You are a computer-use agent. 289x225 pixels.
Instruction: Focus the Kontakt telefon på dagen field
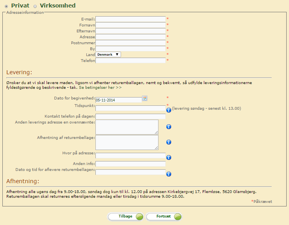(131, 116)
